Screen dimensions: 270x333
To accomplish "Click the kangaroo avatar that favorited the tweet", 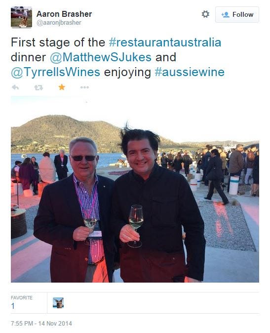I will point(58,303).
